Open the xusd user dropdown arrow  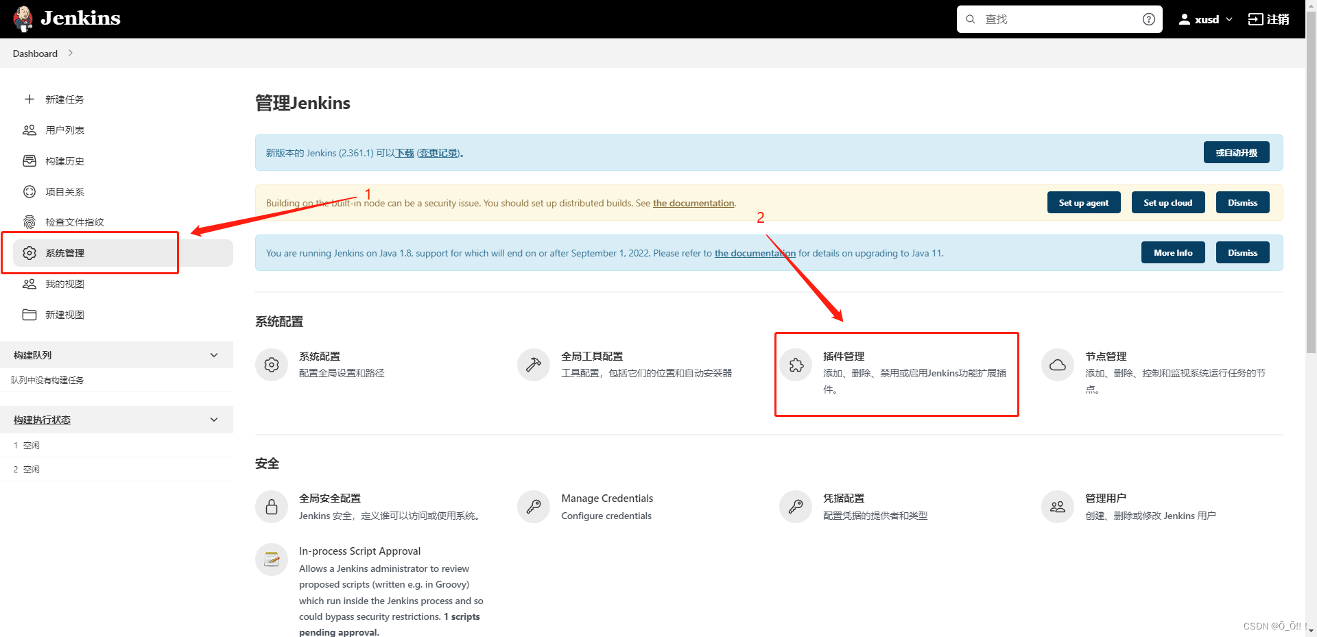pos(1229,19)
